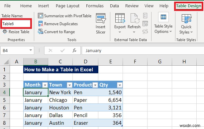Select the cell containing New York
Screen dimensions: 204x129
[60, 93]
